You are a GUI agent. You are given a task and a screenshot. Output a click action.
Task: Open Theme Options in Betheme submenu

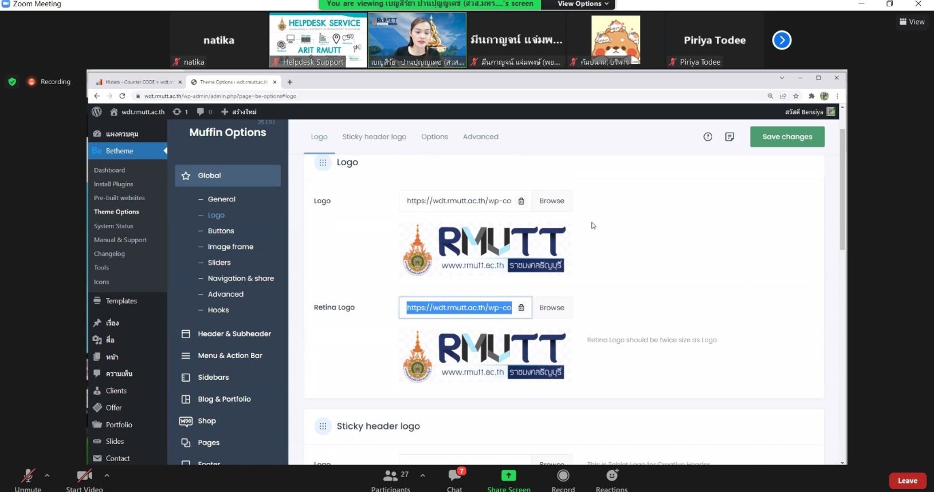[116, 212]
